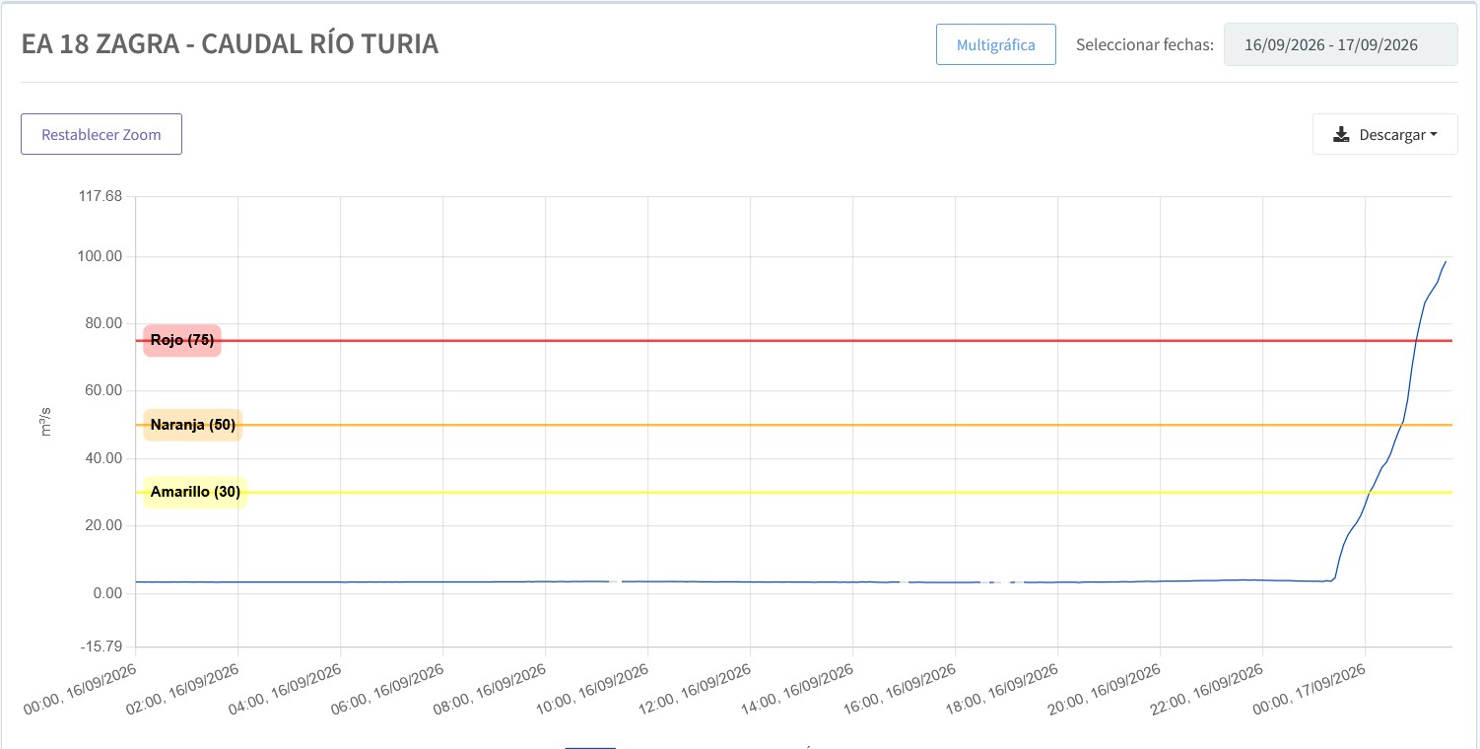This screenshot has width=1480, height=749.
Task: Click the curve where it crosses the red line
Action: [x=1417, y=341]
